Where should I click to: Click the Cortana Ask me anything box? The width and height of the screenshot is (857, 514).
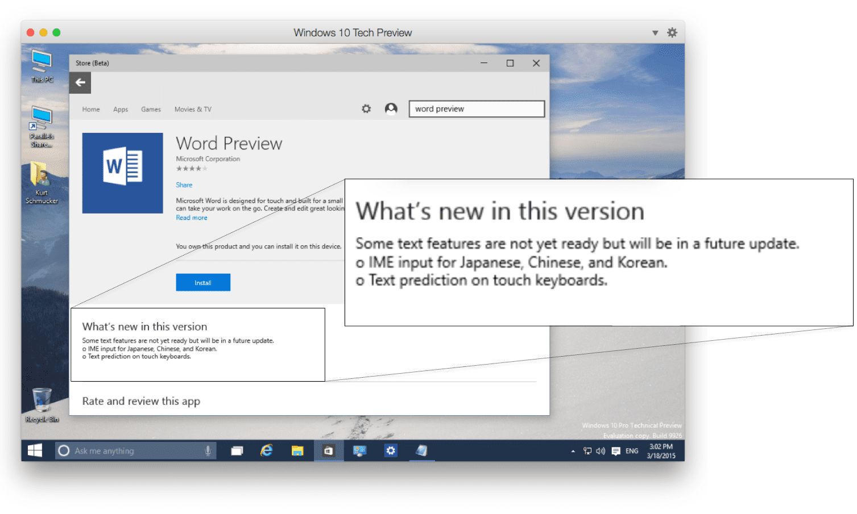(x=135, y=450)
